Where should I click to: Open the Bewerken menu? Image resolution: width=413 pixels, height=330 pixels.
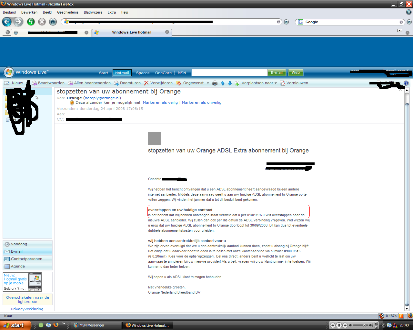tap(29, 12)
